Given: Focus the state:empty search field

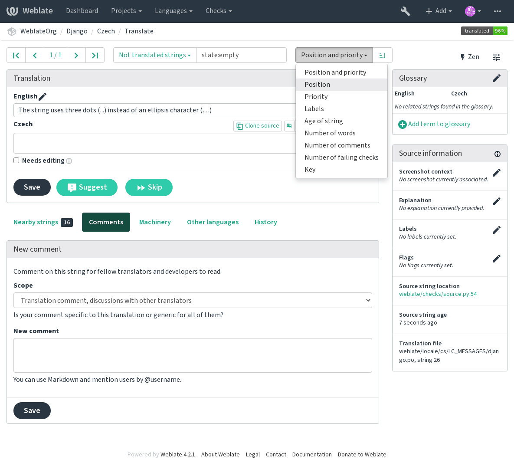Looking at the screenshot, I should pyautogui.click(x=241, y=55).
